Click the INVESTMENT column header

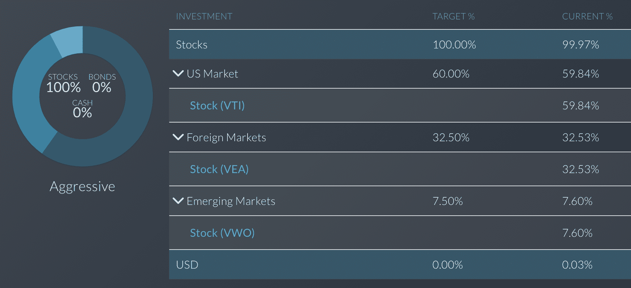click(204, 16)
